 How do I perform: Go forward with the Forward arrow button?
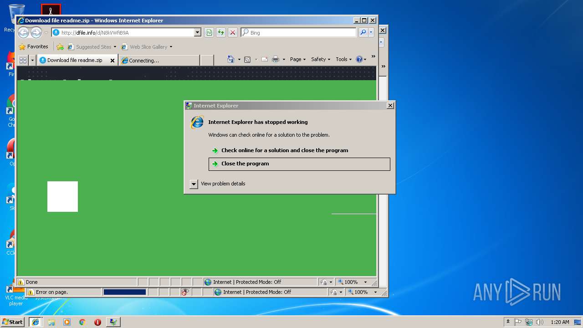pos(36,32)
